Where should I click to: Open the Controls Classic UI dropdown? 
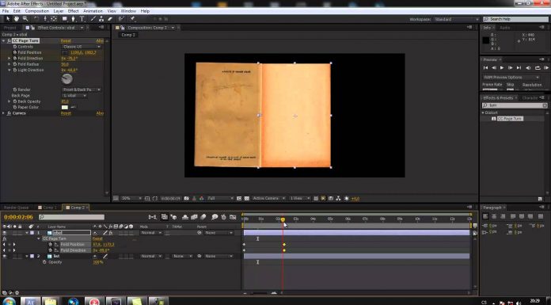point(82,47)
